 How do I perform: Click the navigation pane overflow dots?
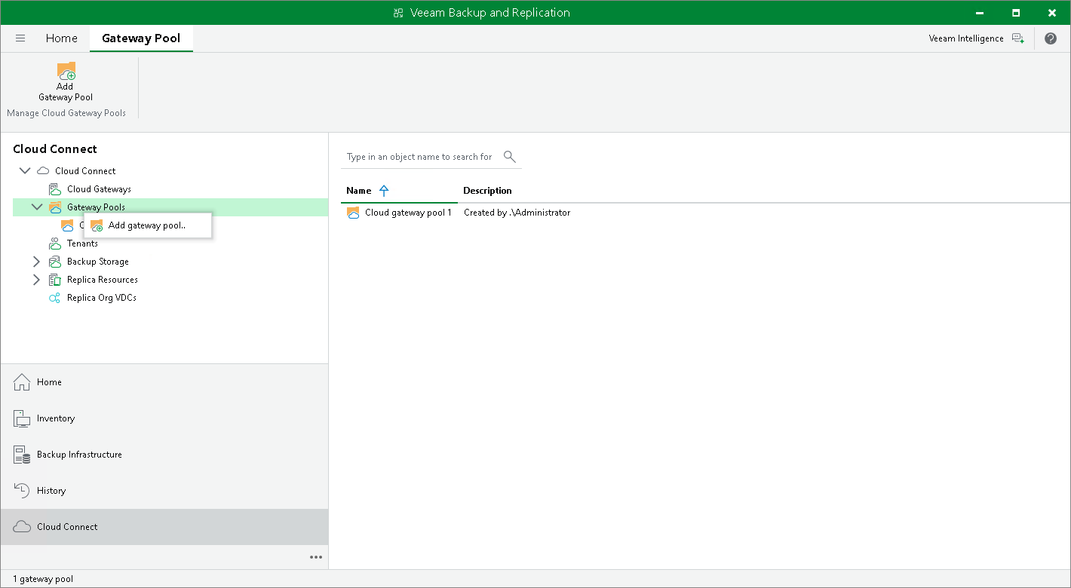(316, 557)
